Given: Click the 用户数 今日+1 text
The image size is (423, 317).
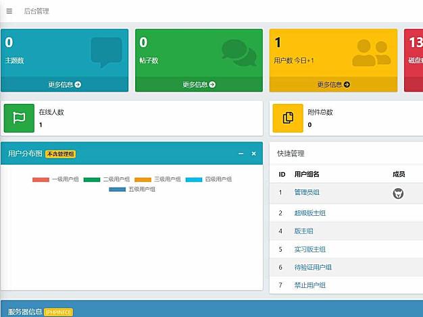Looking at the screenshot, I should (x=294, y=60).
